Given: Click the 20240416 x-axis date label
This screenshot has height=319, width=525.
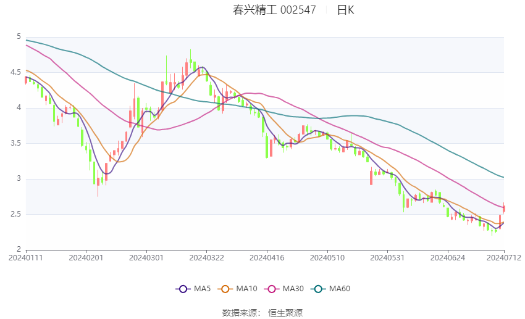Looking at the screenshot, I should pos(267,258).
